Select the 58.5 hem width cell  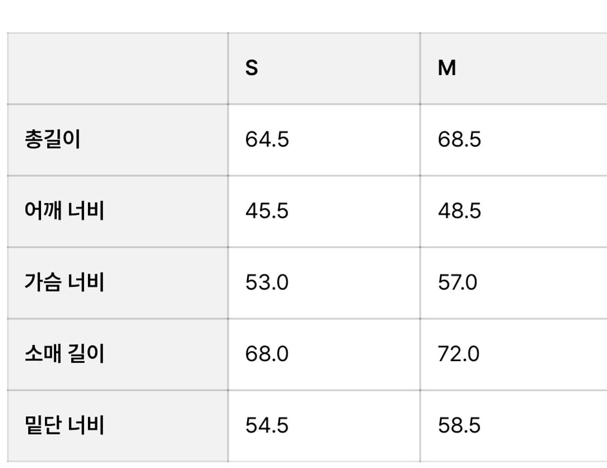click(459, 425)
